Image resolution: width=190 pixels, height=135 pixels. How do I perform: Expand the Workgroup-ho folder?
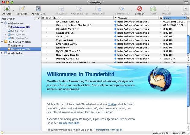click(x=5, y=38)
